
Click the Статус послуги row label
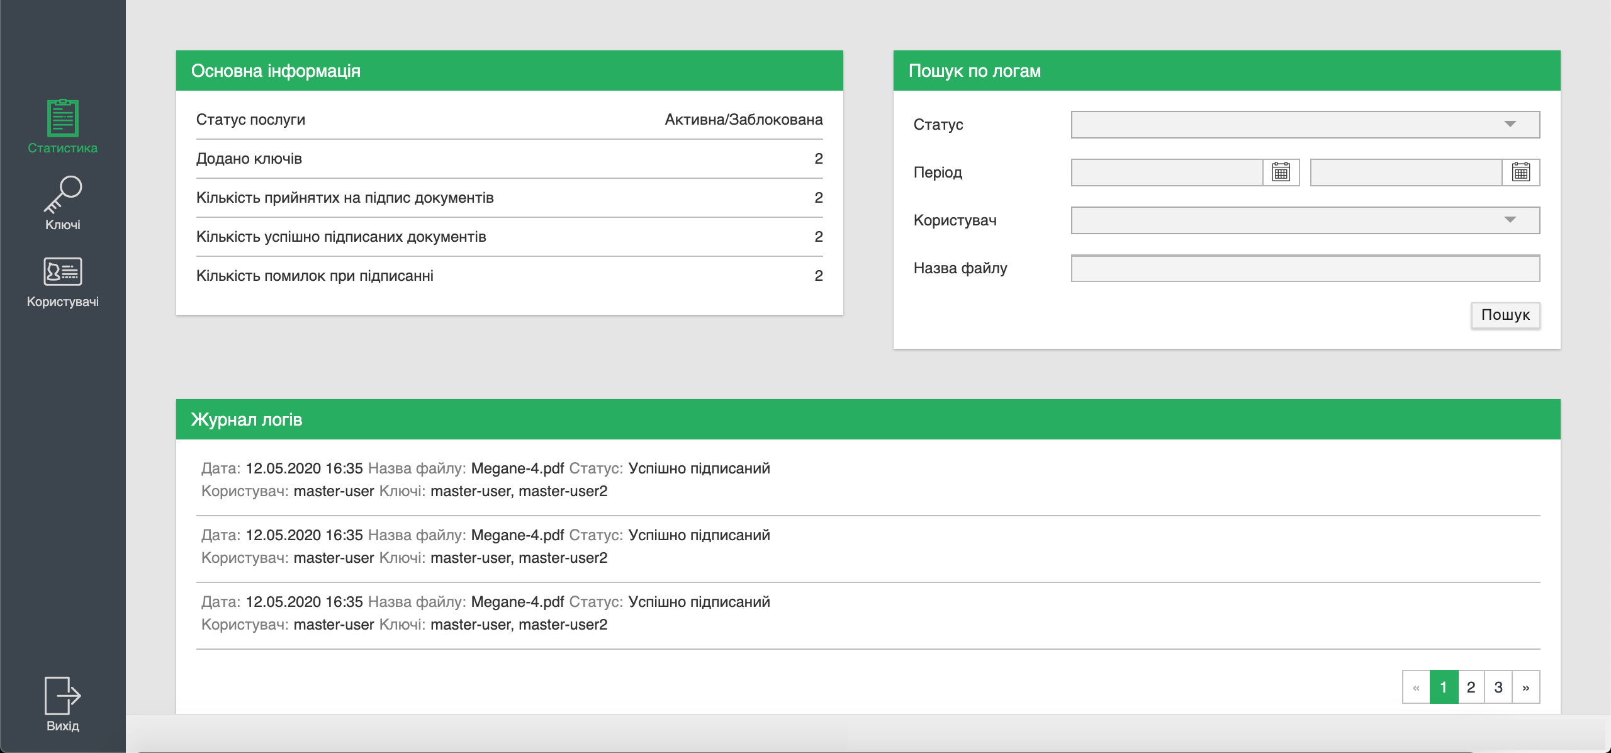coord(250,120)
